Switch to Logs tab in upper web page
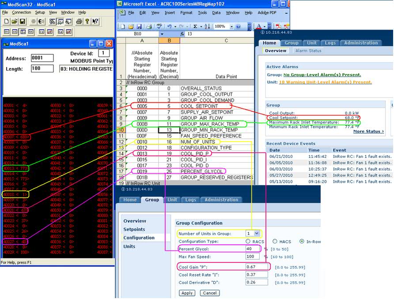394x299 pixels. click(x=330, y=43)
